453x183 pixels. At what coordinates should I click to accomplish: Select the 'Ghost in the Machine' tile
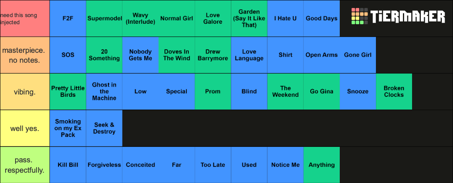click(104, 91)
